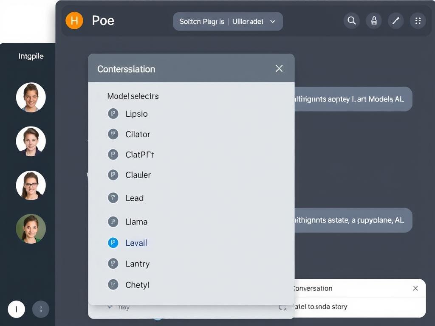Screen dimensions: 435x326
Task: Close the Conversation card at bottom right
Action: click(415, 288)
